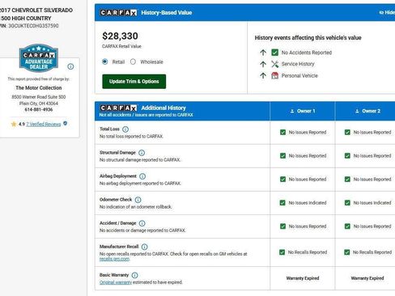This screenshot has width=395, height=296.
Task: Click the Owner 2 column header
Action: pyautogui.click(x=365, y=111)
